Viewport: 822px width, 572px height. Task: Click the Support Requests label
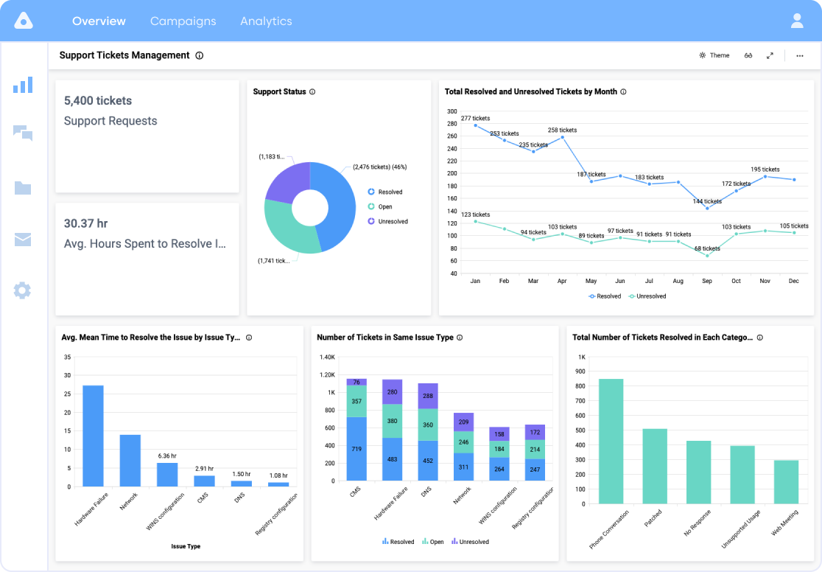110,121
